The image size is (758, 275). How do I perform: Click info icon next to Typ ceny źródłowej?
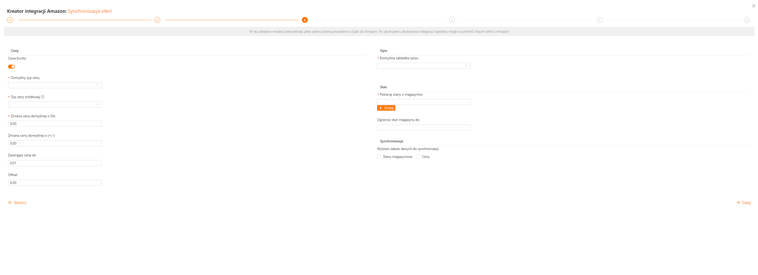[43, 97]
